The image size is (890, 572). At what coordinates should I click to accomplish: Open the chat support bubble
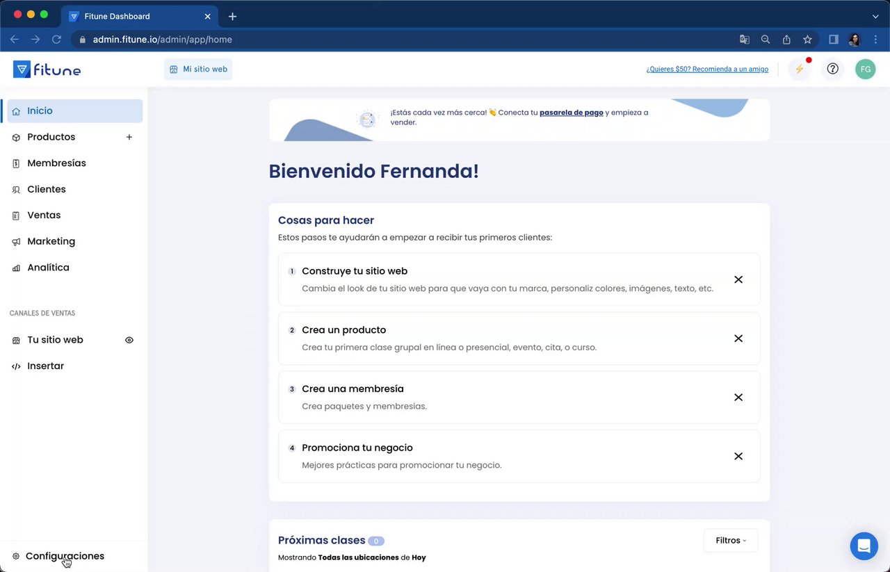pyautogui.click(x=864, y=546)
